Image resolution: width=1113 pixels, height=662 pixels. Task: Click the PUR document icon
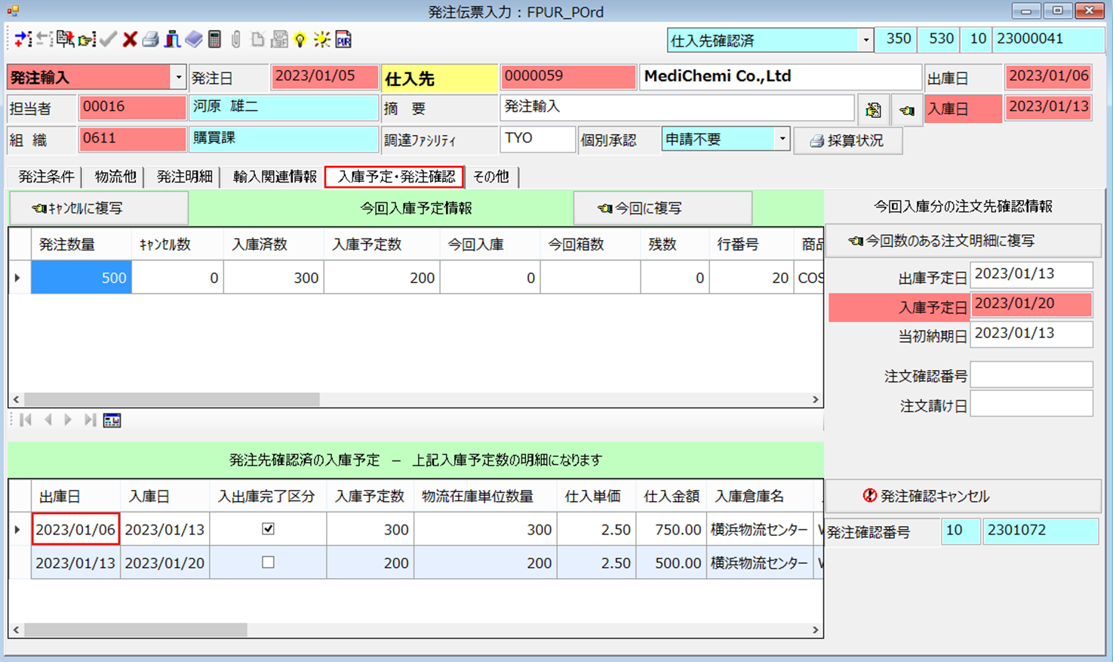pyautogui.click(x=343, y=39)
